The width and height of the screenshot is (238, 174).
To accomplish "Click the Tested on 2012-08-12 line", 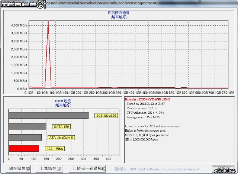I will coord(146,104).
